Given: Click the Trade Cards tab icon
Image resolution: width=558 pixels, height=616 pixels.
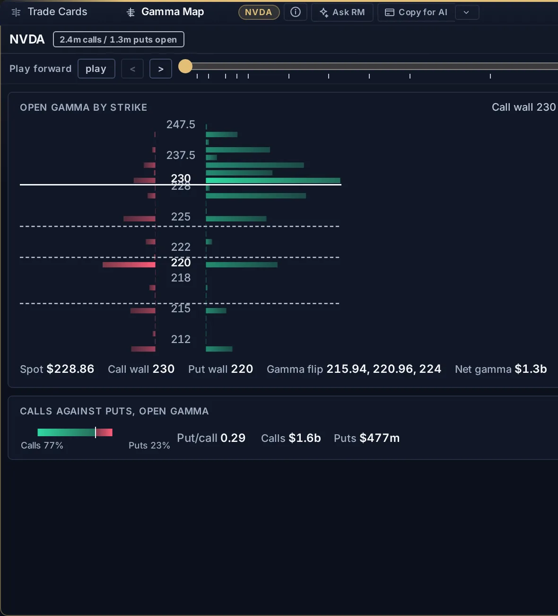Looking at the screenshot, I should point(16,12).
